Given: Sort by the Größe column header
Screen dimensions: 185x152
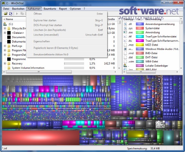Looking at the screenshot, I should point(111,19).
